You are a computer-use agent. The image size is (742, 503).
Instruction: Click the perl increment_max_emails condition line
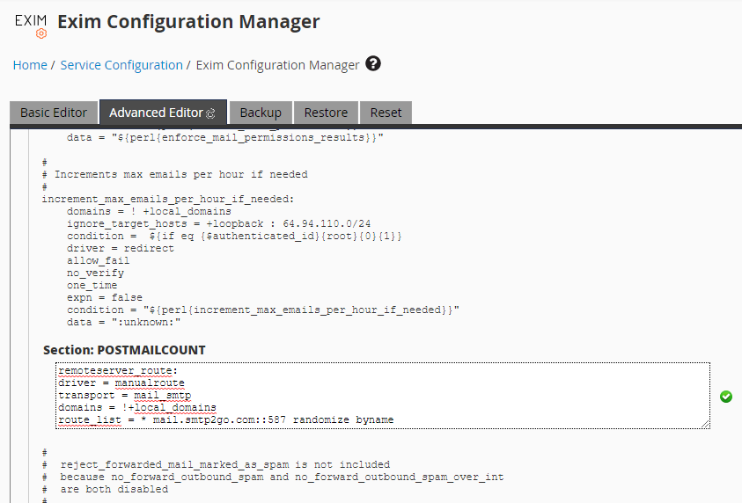(262, 310)
